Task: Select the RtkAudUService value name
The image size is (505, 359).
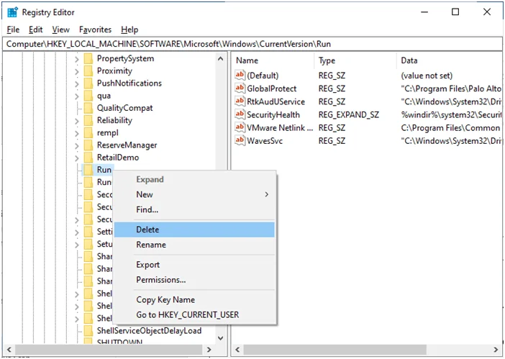Action: point(276,101)
